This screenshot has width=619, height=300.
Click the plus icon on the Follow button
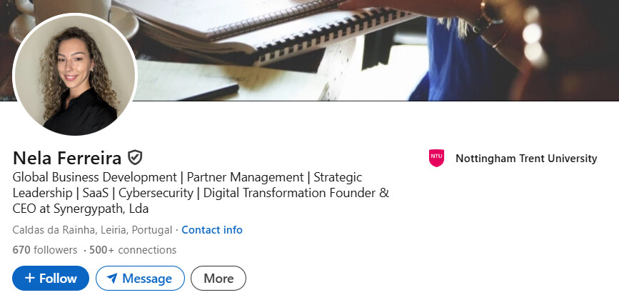pyautogui.click(x=30, y=278)
